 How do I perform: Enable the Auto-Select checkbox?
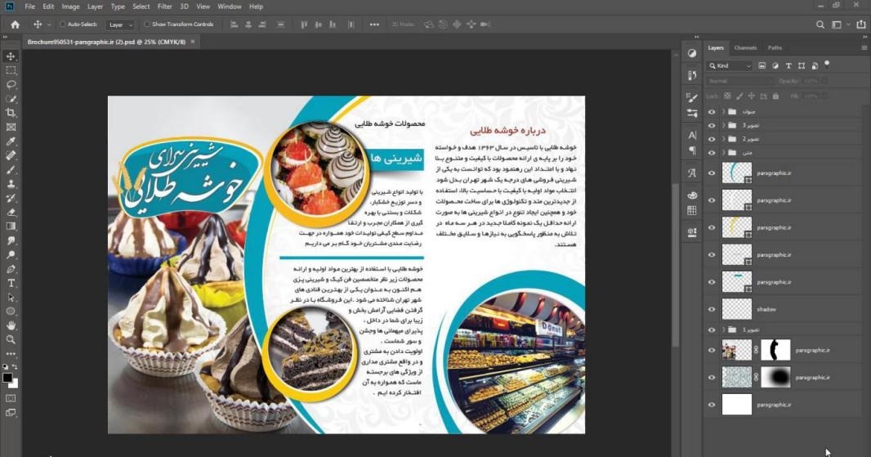click(62, 25)
